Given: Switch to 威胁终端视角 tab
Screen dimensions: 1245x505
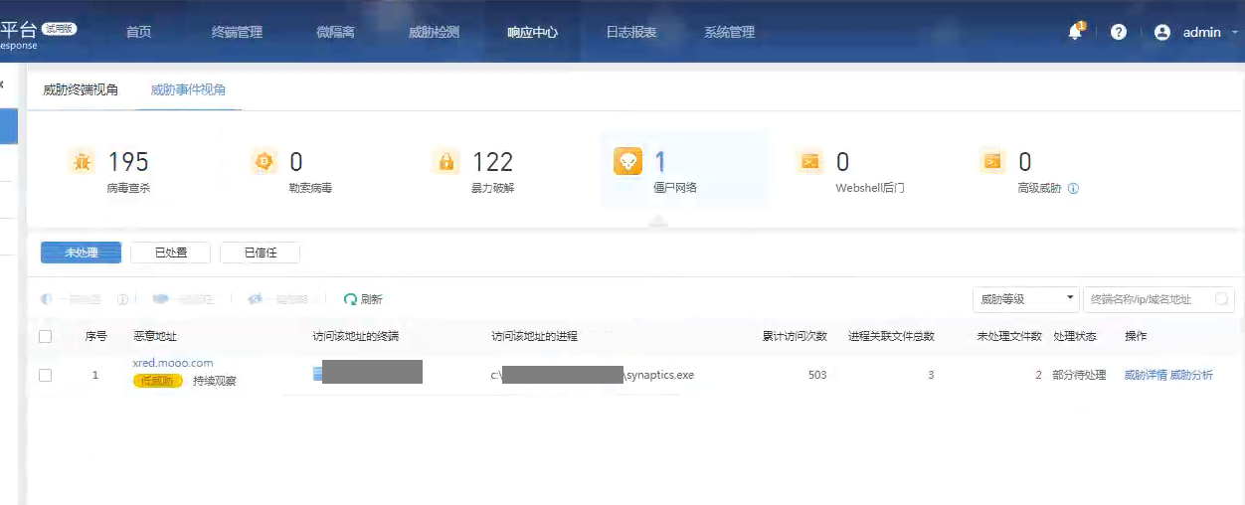Looking at the screenshot, I should [81, 89].
